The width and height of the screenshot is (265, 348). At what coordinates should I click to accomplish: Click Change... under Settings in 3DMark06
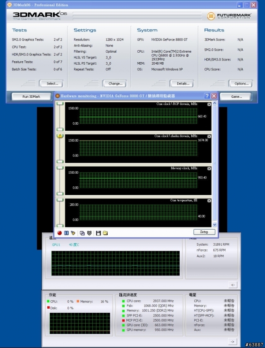[116, 83]
